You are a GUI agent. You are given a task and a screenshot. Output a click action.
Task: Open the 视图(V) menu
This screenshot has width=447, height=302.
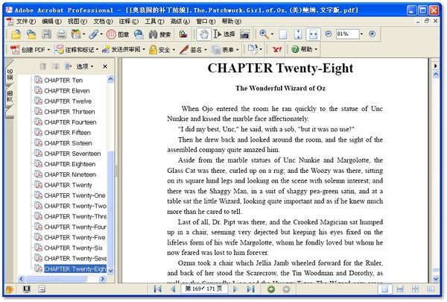click(x=77, y=22)
